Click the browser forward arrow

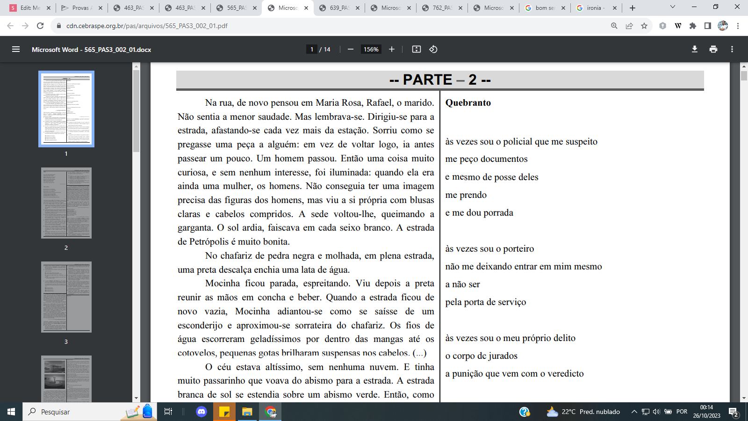[x=25, y=26]
